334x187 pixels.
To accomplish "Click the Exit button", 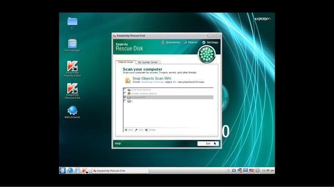I will [x=208, y=143].
